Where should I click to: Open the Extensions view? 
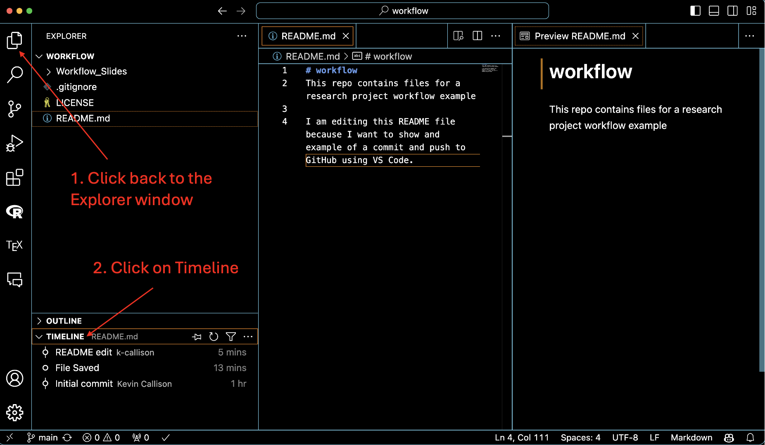click(x=15, y=178)
